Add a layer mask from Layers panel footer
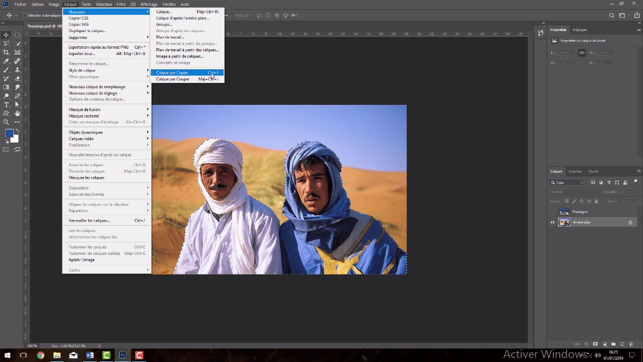643x362 pixels. (x=595, y=344)
